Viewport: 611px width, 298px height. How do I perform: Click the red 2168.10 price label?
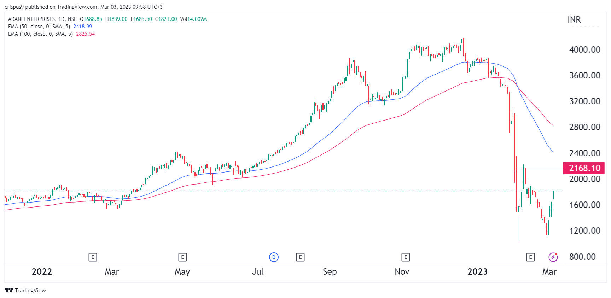(584, 168)
